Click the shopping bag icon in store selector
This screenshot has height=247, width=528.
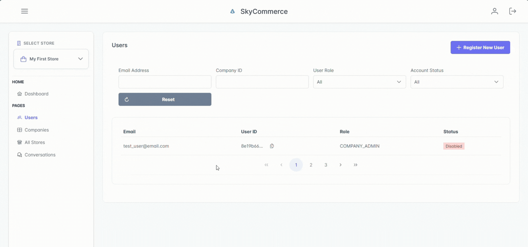click(23, 59)
